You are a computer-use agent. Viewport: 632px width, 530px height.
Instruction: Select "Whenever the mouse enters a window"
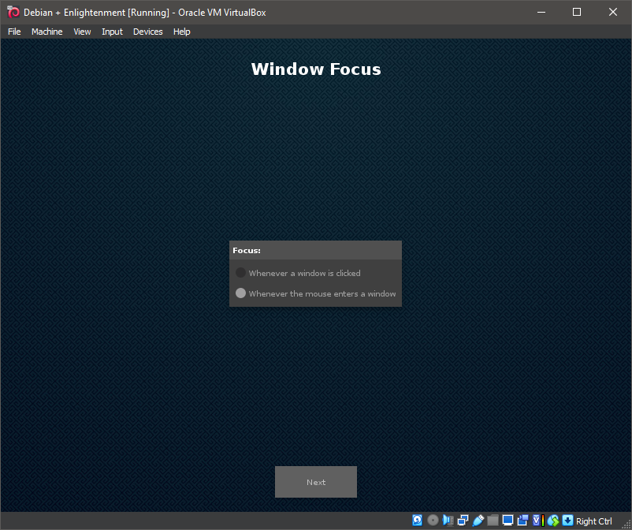241,293
